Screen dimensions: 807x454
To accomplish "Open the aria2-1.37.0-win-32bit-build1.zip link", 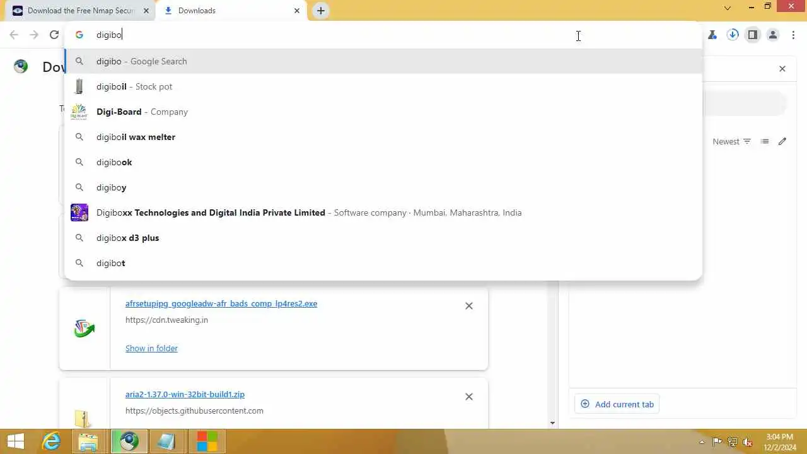I will [x=185, y=394].
